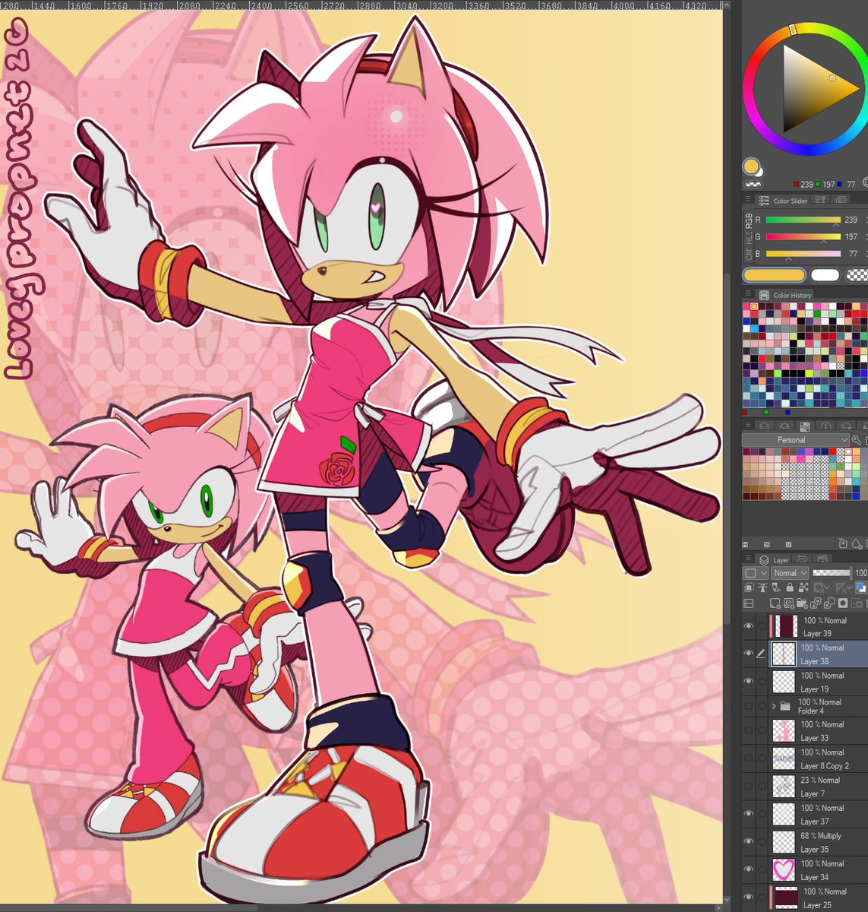The width and height of the screenshot is (868, 912).
Task: Set as Reference Layer lighthouse icon
Action: coord(762,587)
